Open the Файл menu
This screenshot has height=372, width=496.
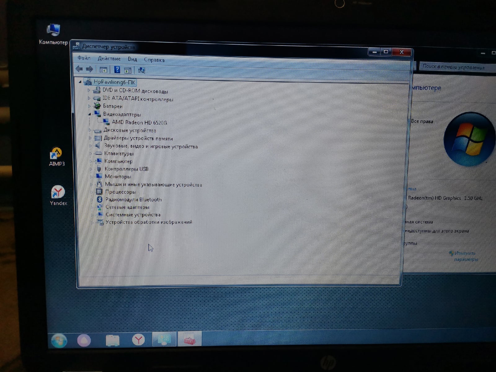click(x=84, y=58)
